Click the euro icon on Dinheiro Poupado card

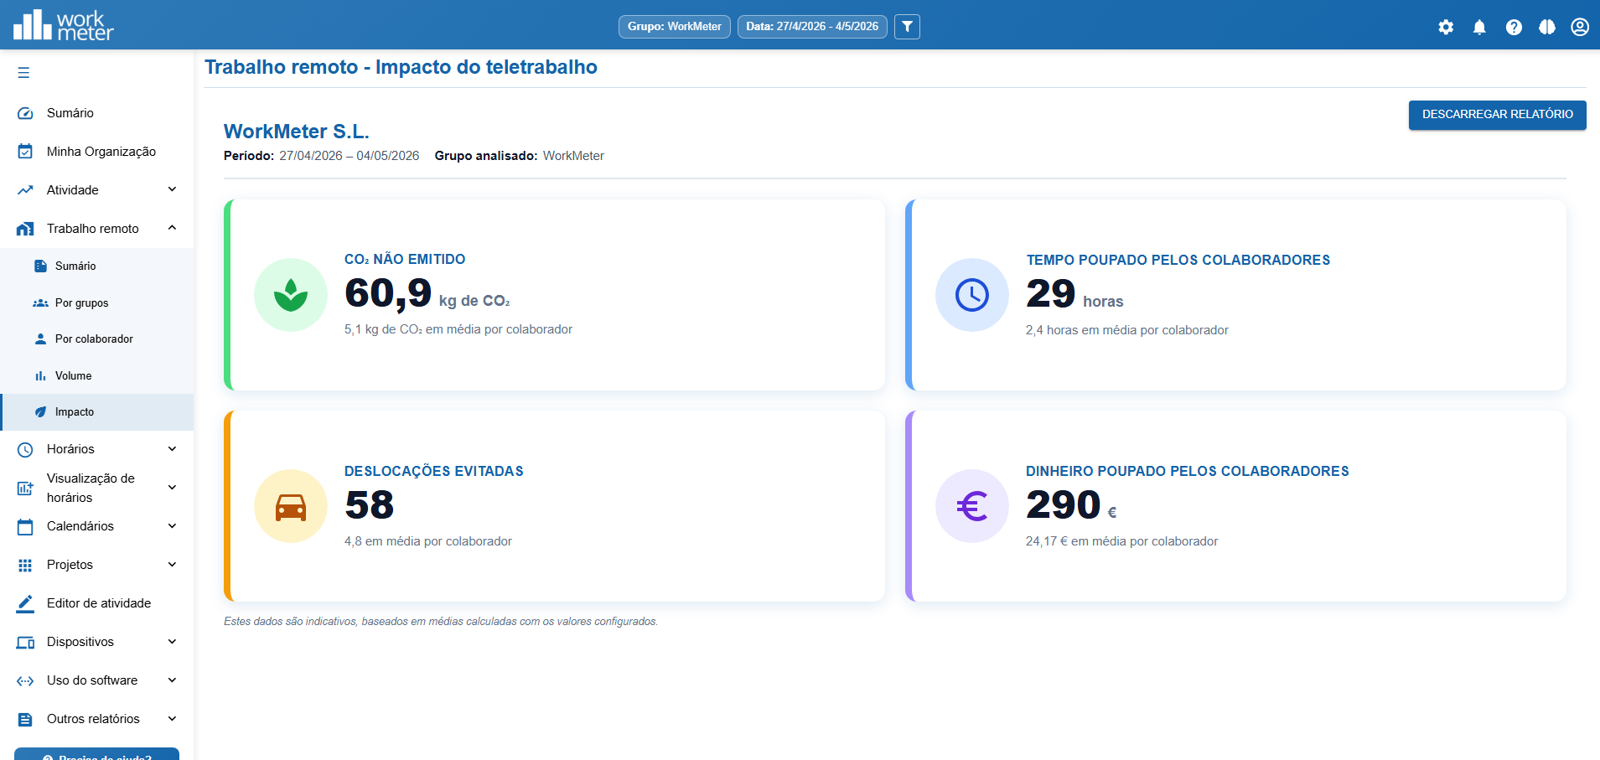coord(972,506)
